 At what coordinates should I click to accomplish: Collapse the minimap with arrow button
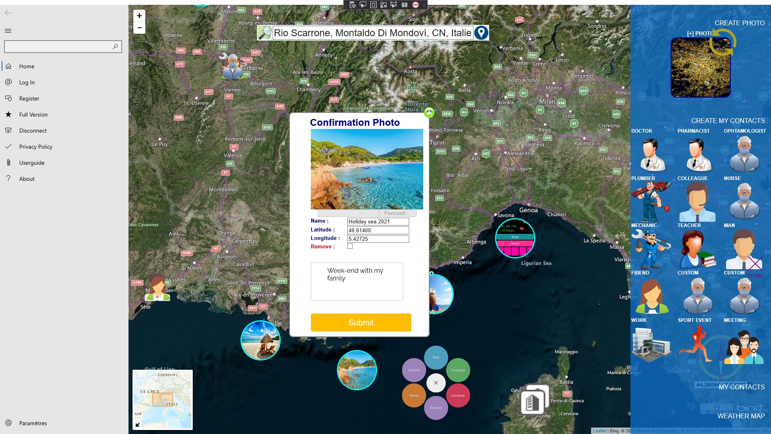pyautogui.click(x=138, y=424)
